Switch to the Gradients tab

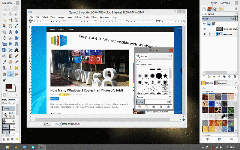coord(220,83)
